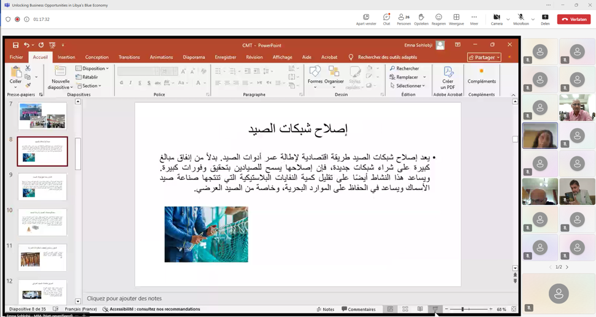
Task: Click Accessibilité recommendations in status bar
Action: click(x=151, y=309)
